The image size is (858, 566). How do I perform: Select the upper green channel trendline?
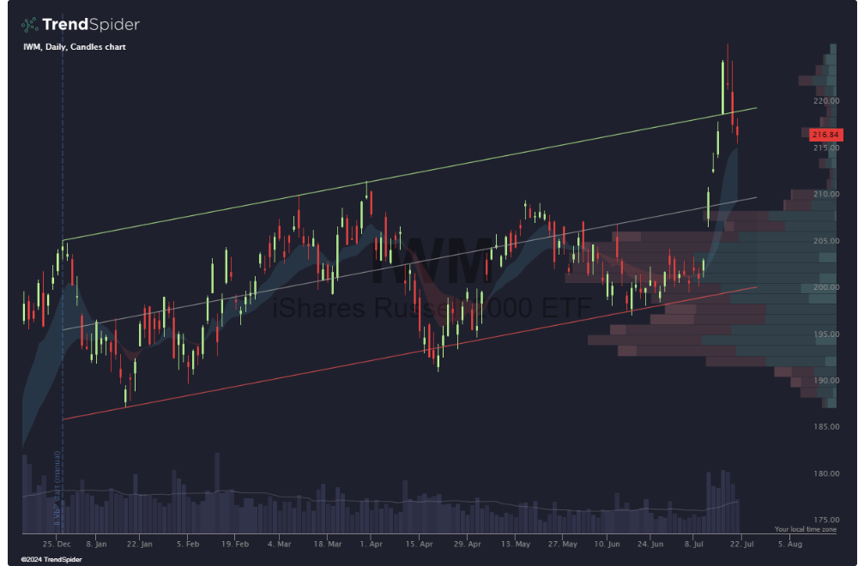point(410,174)
